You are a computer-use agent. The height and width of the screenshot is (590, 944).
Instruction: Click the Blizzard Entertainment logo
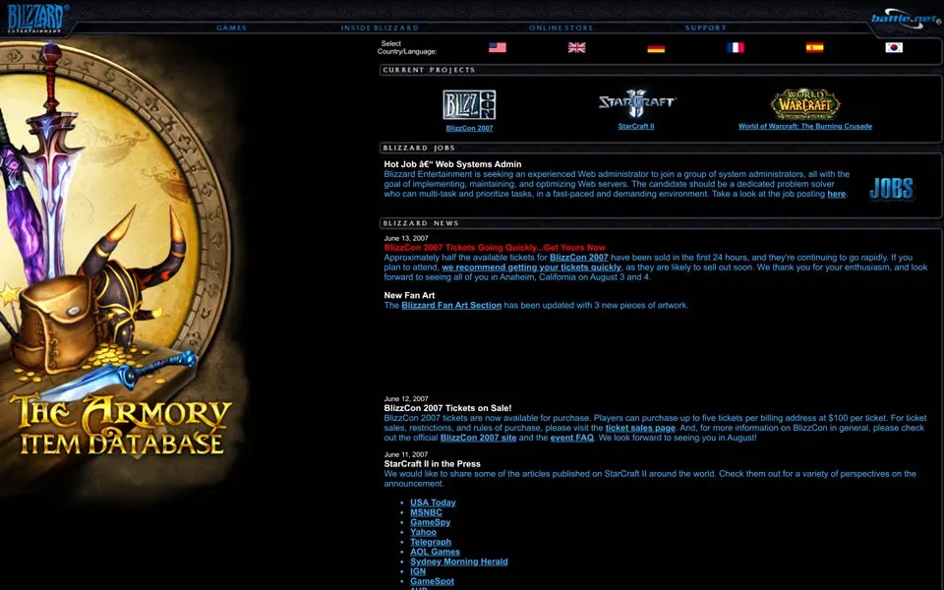37,18
